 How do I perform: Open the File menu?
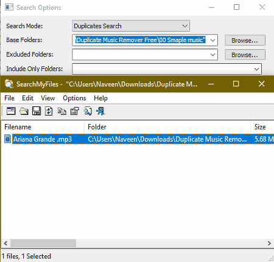pyautogui.click(x=9, y=98)
